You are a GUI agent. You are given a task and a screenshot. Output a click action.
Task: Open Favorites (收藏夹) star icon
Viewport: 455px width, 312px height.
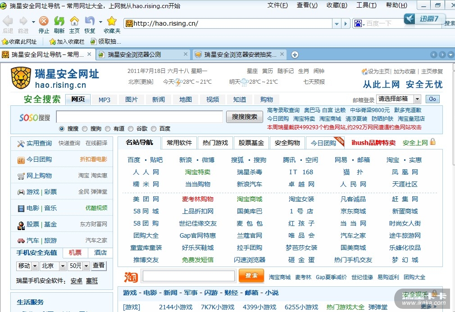click(x=112, y=21)
